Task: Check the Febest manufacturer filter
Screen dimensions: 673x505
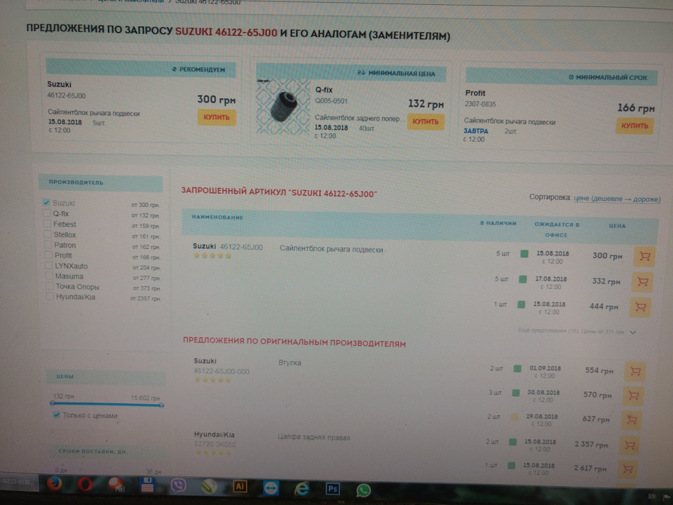Action: coord(47,224)
